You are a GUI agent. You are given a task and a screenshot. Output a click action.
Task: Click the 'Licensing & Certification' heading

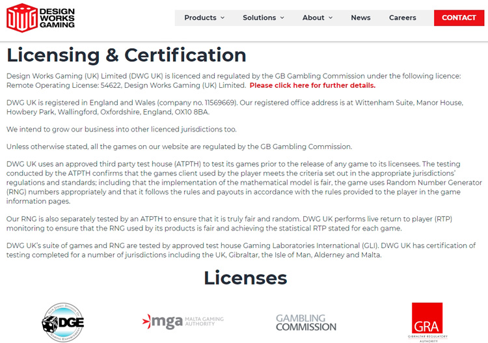[x=126, y=55]
